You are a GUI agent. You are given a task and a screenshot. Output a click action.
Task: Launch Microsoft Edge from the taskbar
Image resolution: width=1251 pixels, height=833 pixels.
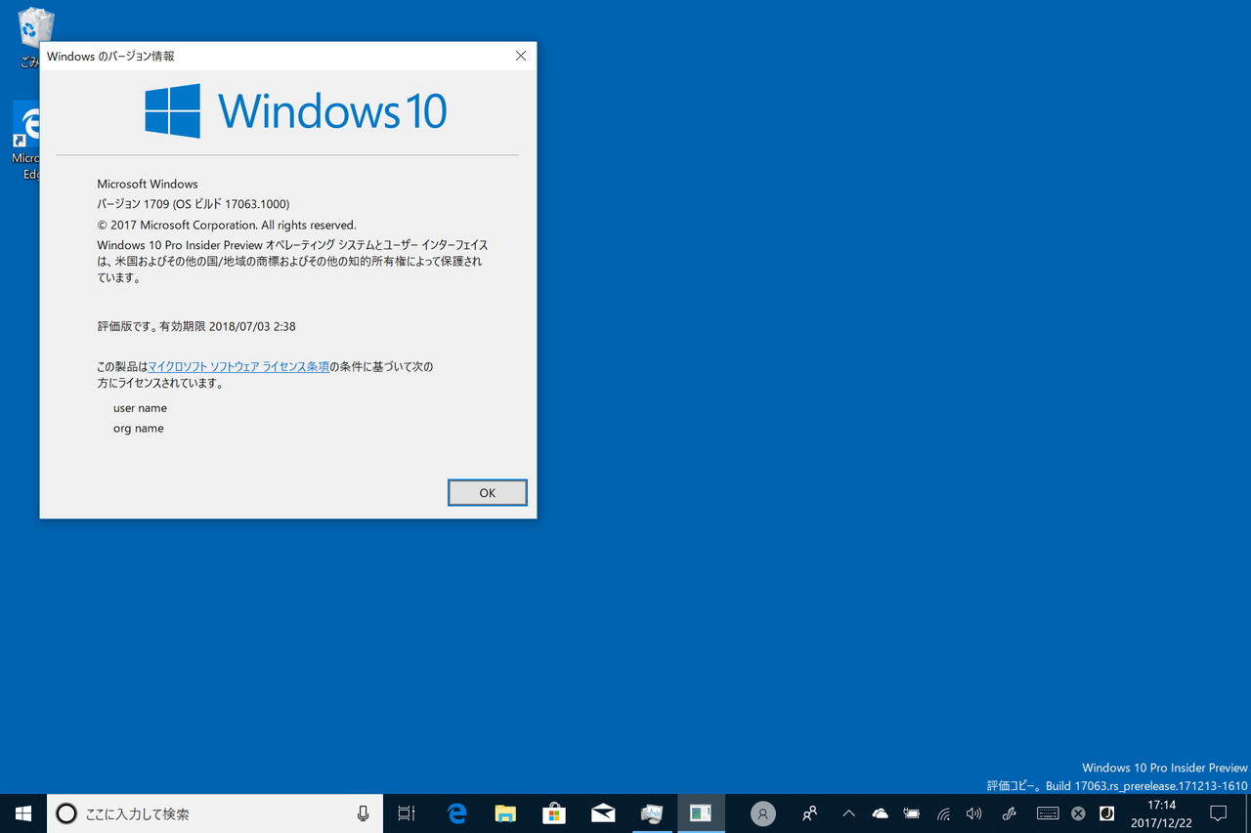456,813
